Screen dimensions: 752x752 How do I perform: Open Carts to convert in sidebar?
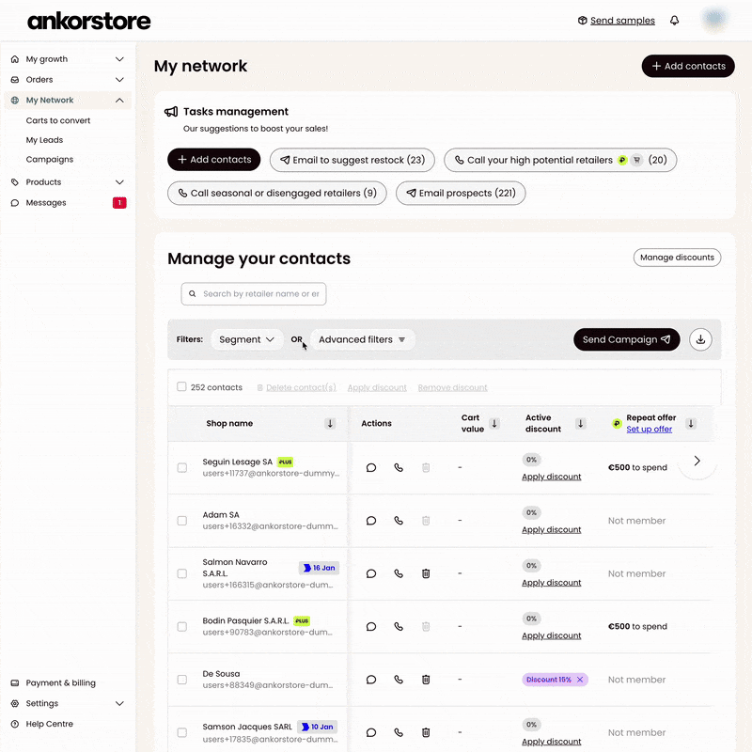(x=58, y=120)
